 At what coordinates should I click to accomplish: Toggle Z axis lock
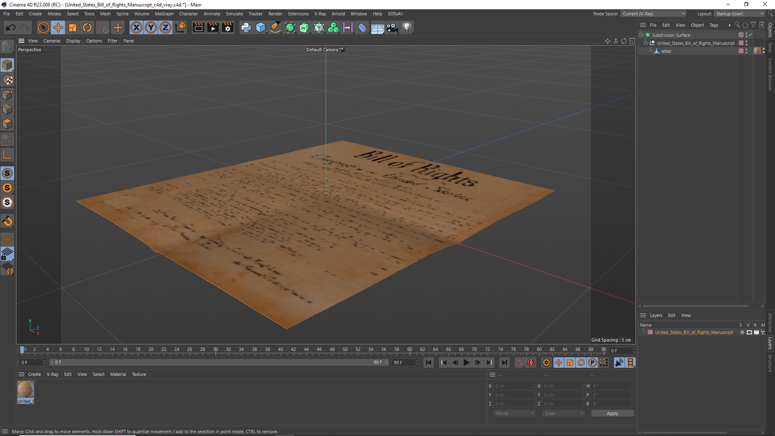click(x=165, y=27)
